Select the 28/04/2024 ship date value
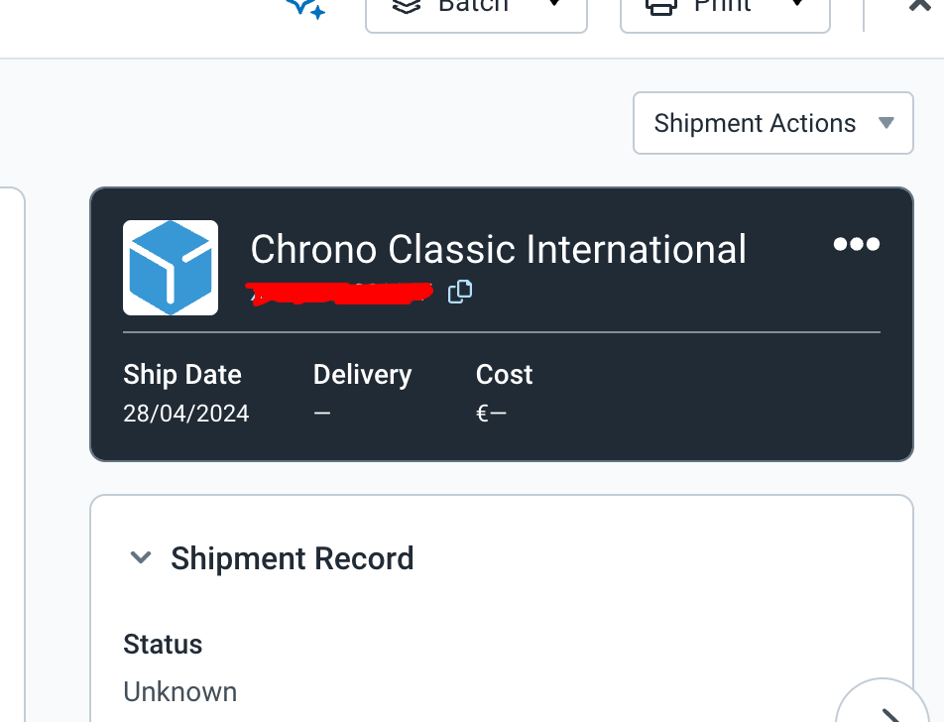 coord(186,414)
